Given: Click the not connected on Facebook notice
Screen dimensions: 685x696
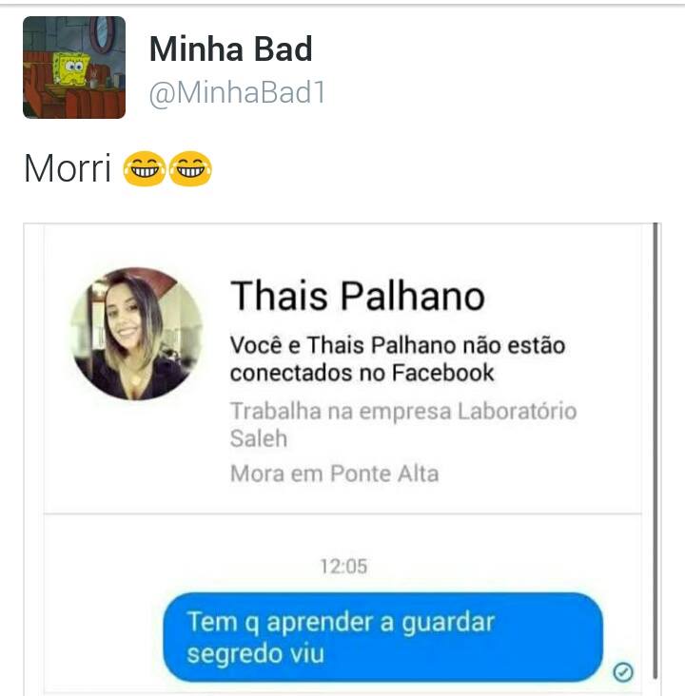Looking at the screenshot, I should pos(398,358).
